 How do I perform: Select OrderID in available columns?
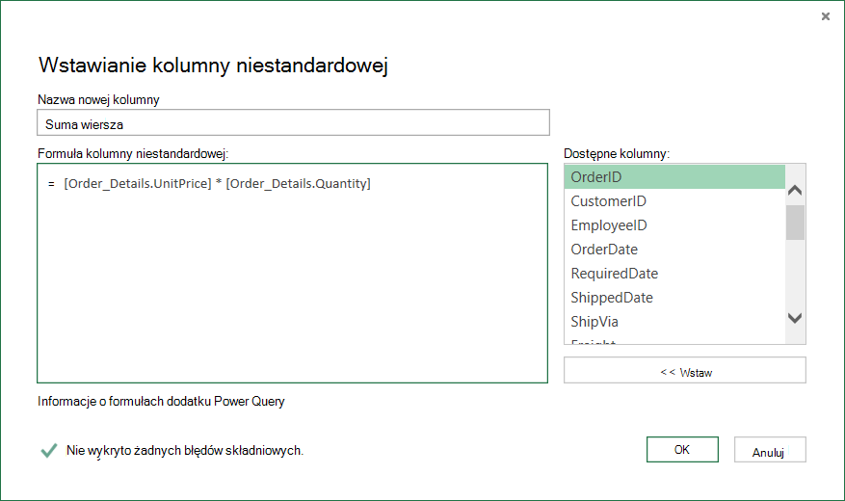674,176
